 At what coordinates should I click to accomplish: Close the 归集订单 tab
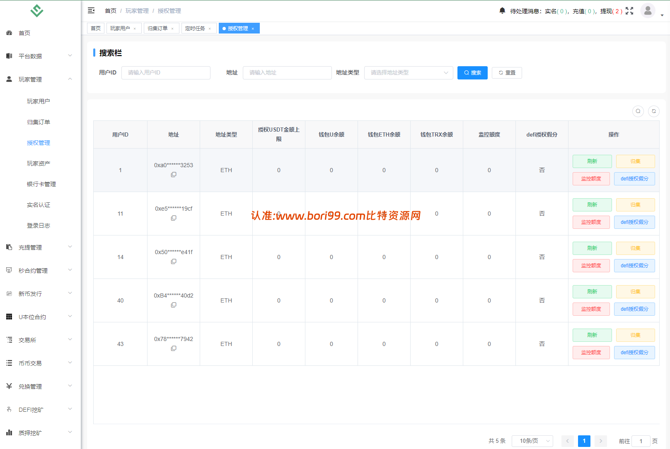click(172, 29)
